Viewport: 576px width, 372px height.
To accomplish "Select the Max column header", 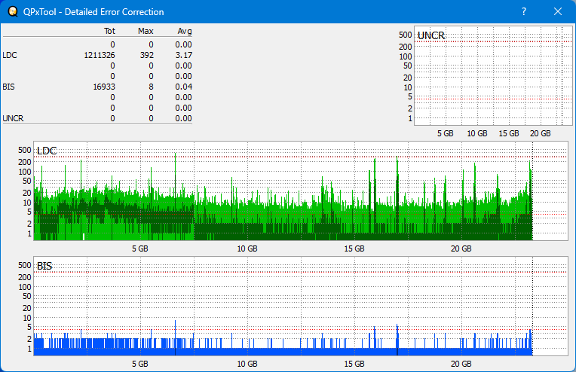I will 146,32.
